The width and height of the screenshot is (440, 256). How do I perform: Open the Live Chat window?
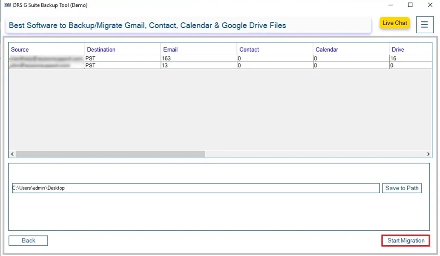coord(394,23)
